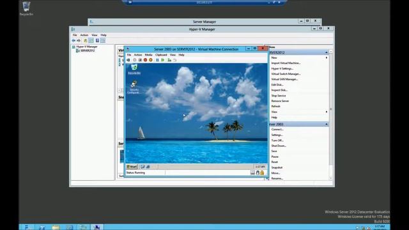Open View menu in Virtual Machine Connection
This screenshot has height=230, width=409.
[173, 55]
